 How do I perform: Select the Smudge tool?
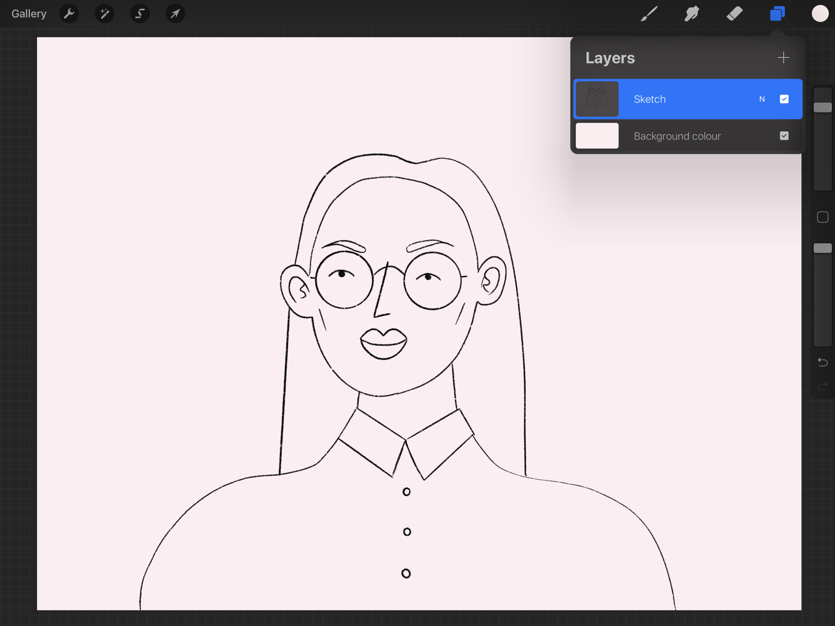(692, 14)
